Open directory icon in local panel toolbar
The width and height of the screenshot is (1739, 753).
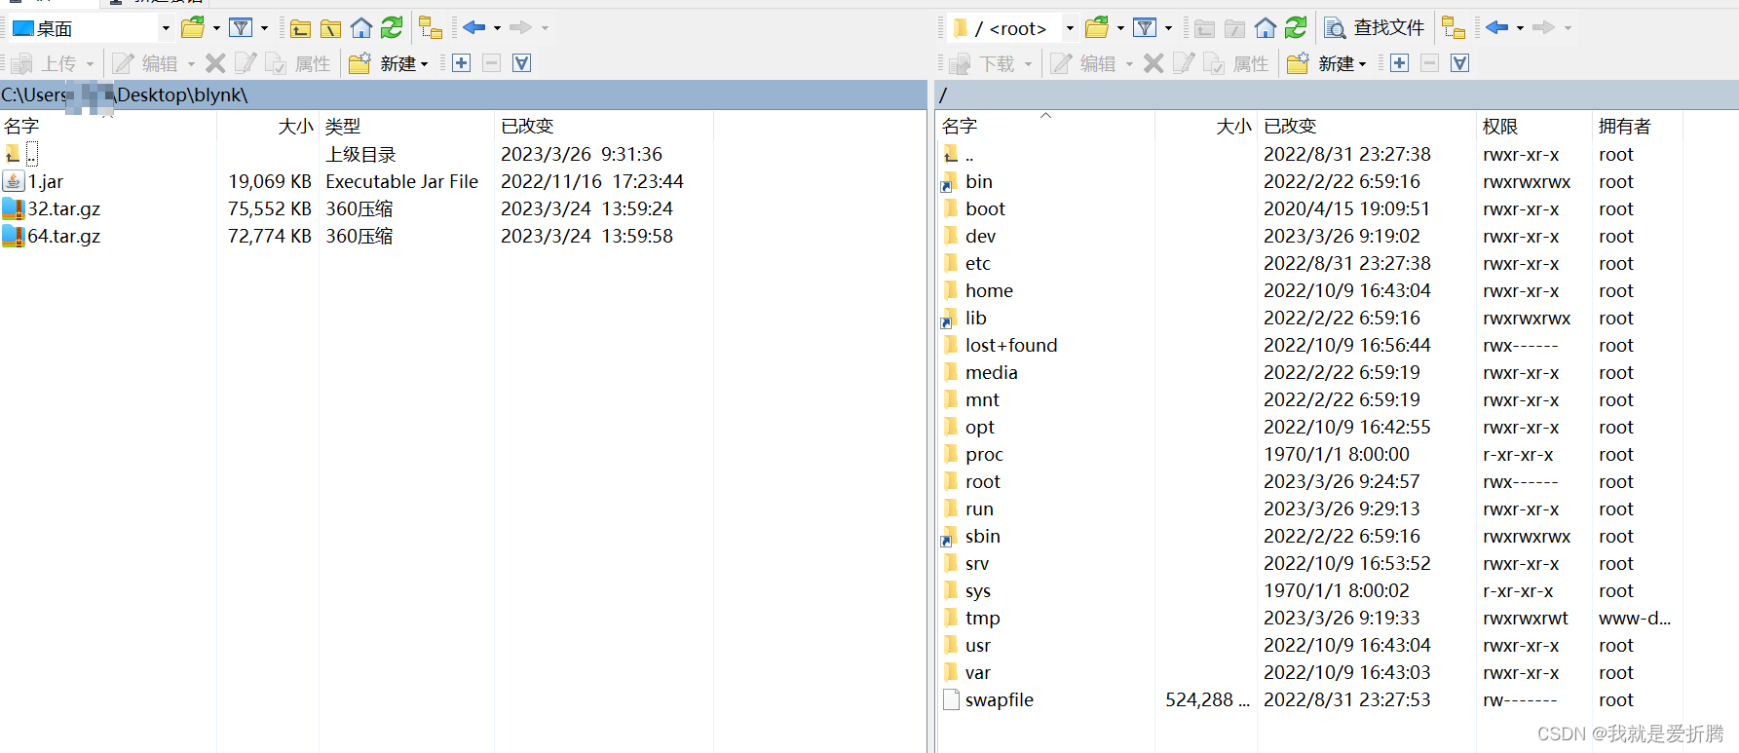[193, 28]
